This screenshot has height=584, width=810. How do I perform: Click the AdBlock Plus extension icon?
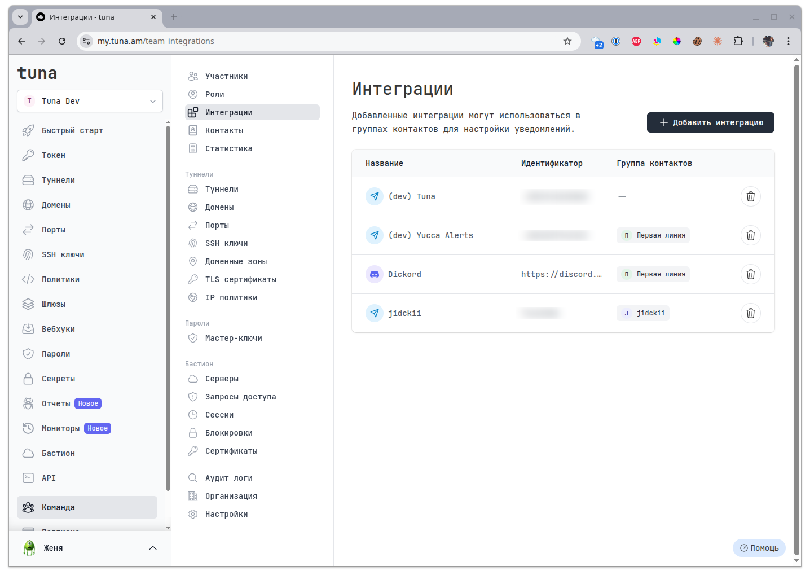pyautogui.click(x=636, y=41)
